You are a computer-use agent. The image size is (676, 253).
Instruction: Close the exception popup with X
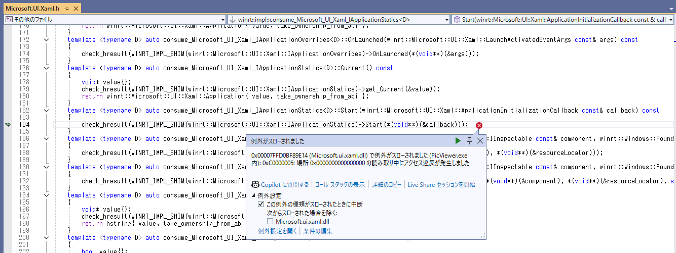[x=480, y=141]
